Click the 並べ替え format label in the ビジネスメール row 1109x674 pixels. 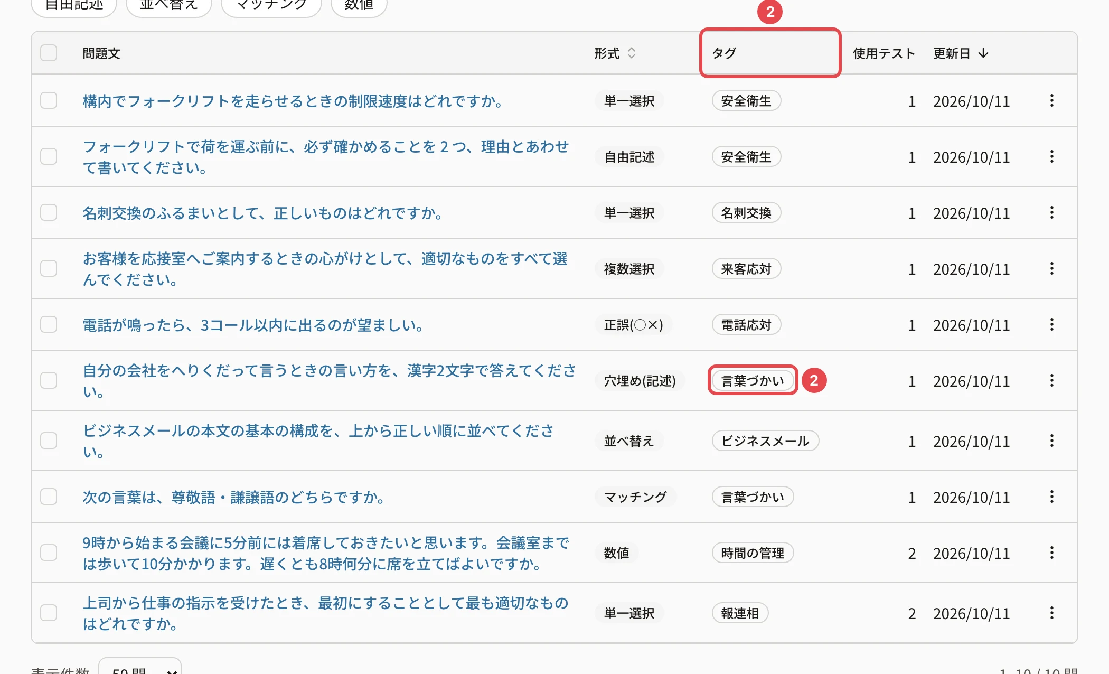[x=629, y=441]
